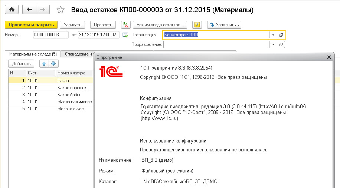Image resolution: width=340 pixels, height=188 pixels.
Task: Switch to the Спецодежда tab
Action: tap(78, 54)
